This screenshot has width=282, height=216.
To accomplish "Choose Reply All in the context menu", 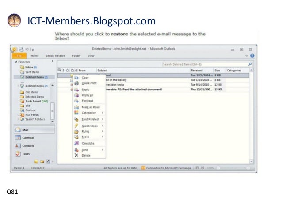I will tap(89, 95).
